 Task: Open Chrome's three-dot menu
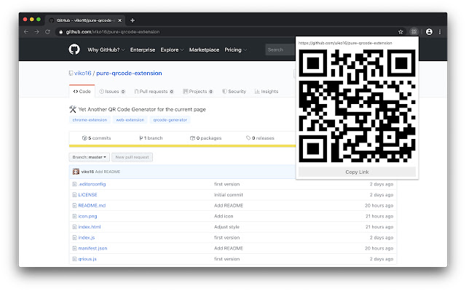point(439,32)
